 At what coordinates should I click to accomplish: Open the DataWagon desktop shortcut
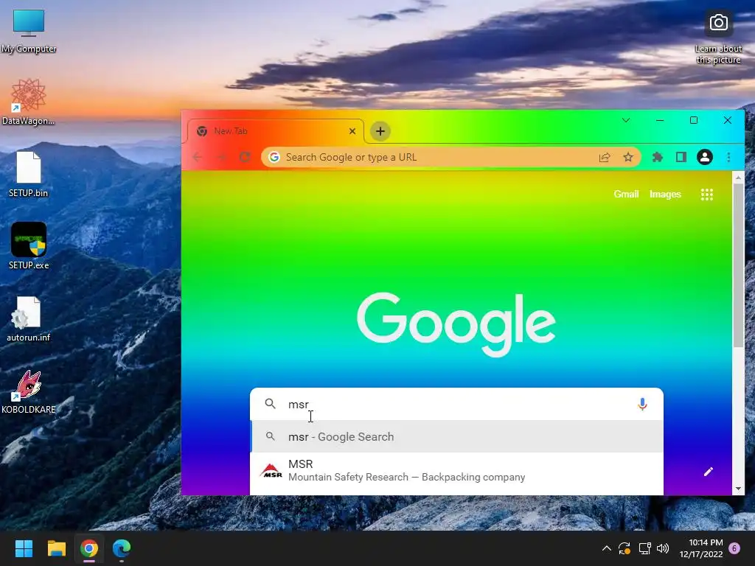pos(29,102)
